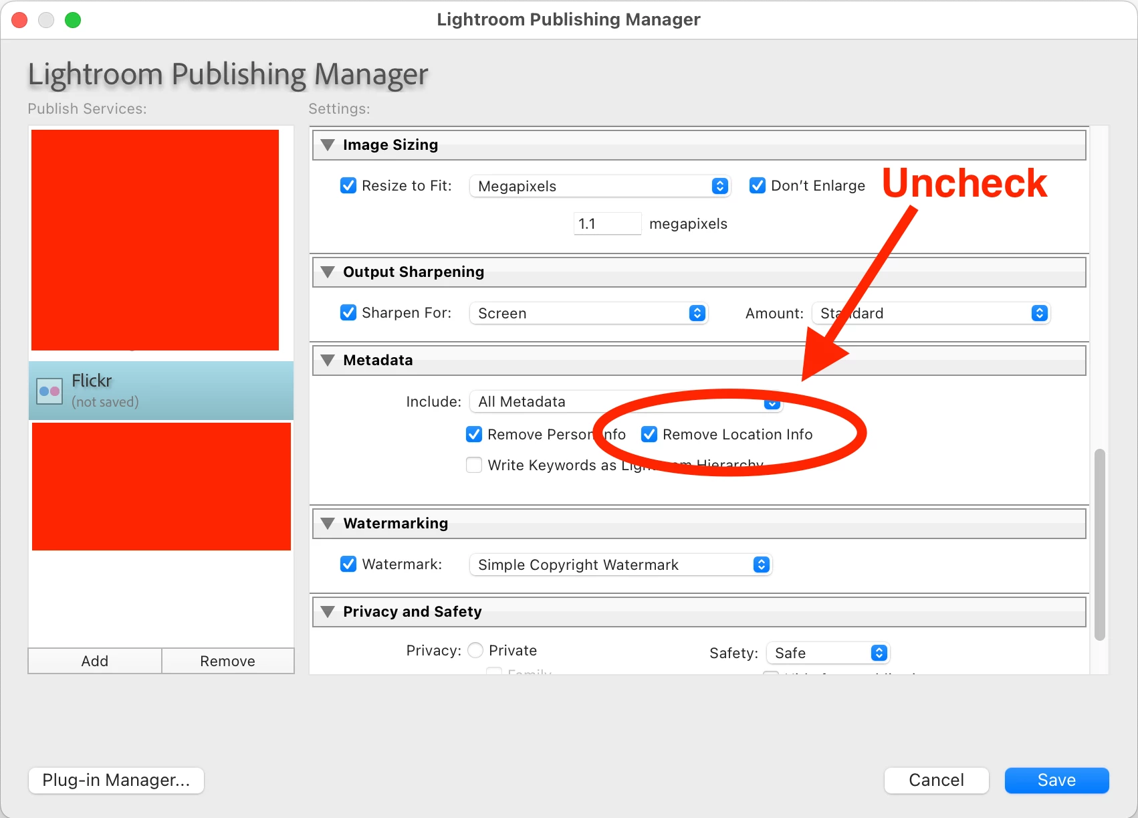
Task: Collapse the Image Sizing section
Action: tap(328, 144)
